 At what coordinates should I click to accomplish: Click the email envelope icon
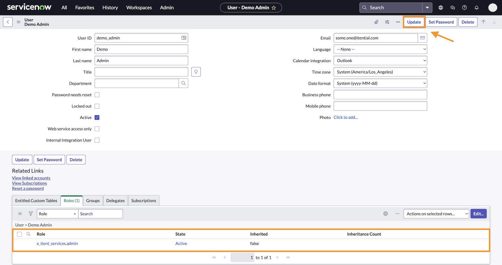click(x=423, y=38)
